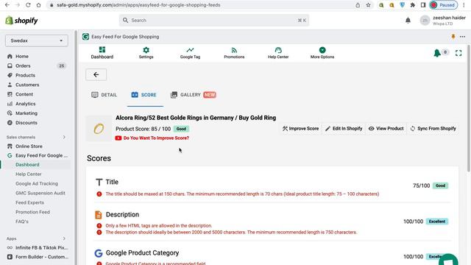471x265 pixels.
Task: Expand More Options menu
Action: point(322,53)
